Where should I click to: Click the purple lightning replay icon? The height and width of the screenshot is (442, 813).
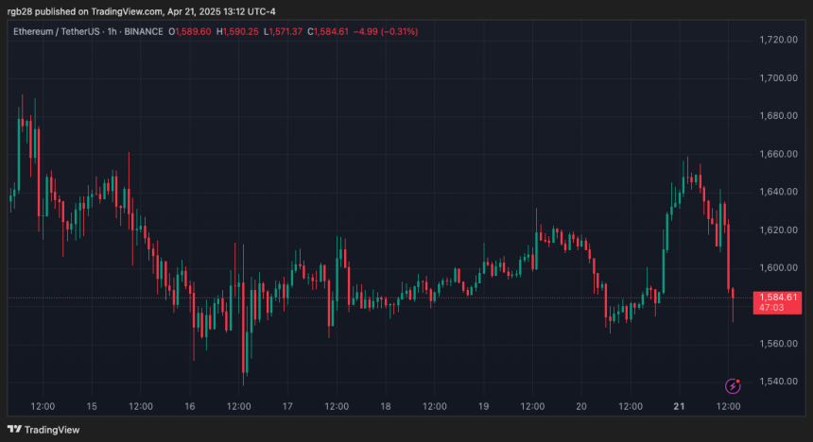click(x=732, y=386)
